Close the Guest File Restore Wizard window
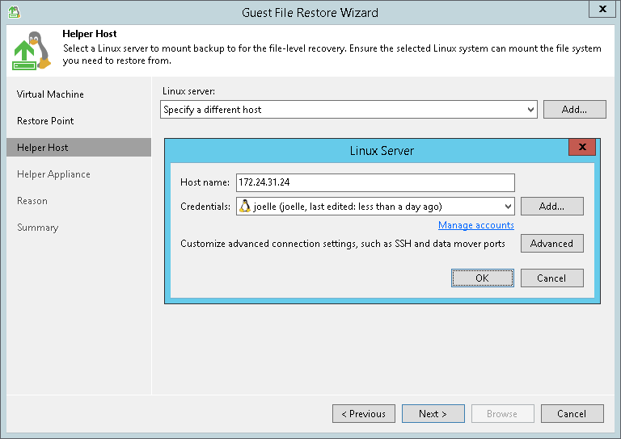621x439 pixels. click(602, 9)
